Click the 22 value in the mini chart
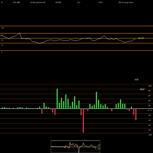The width and height of the screenshot is (153, 153). (99, 149)
